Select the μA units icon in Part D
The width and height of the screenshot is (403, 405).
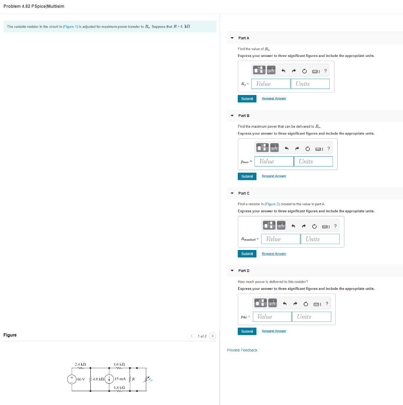[271, 303]
